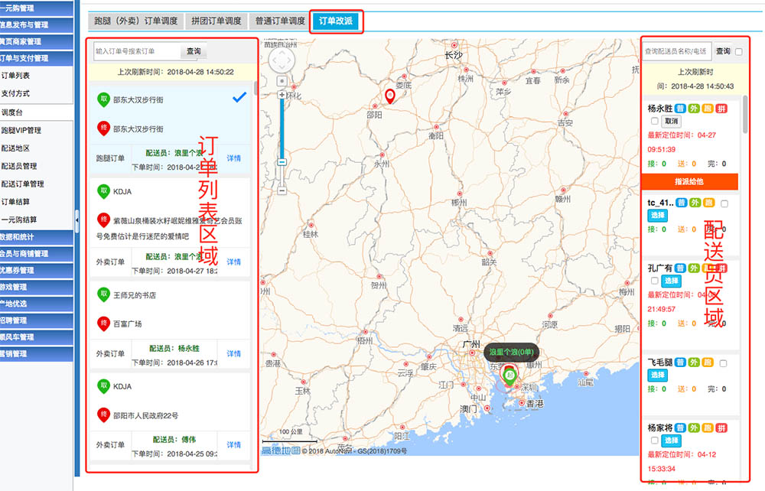The image size is (765, 491).
Task: Open 详情 link for the 杨永胜 order
Action: (233, 353)
